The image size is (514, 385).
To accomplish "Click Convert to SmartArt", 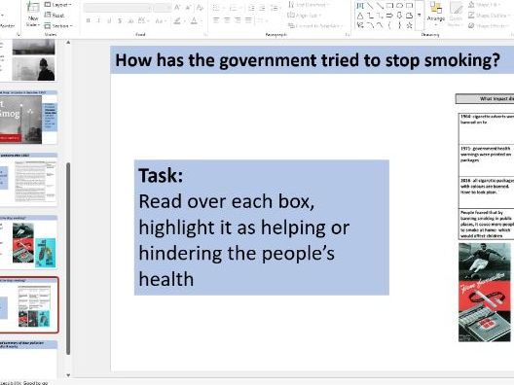I will [x=315, y=25].
